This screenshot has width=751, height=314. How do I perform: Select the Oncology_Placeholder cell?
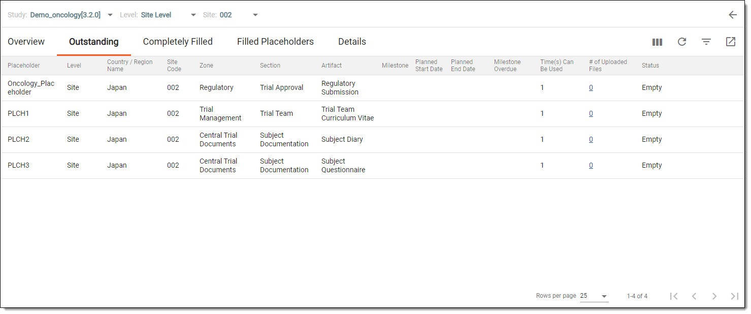click(x=31, y=87)
